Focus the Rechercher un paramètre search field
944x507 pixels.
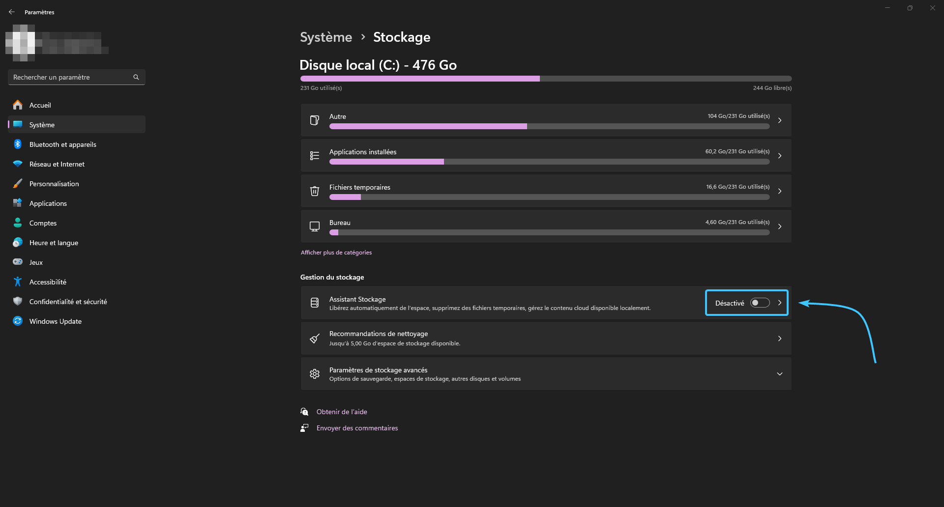coord(77,77)
